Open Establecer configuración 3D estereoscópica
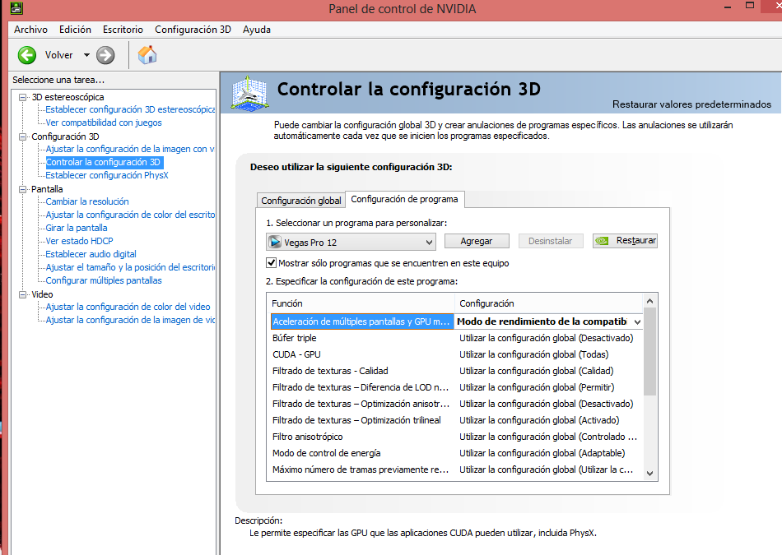The height and width of the screenshot is (555, 782). [130, 109]
